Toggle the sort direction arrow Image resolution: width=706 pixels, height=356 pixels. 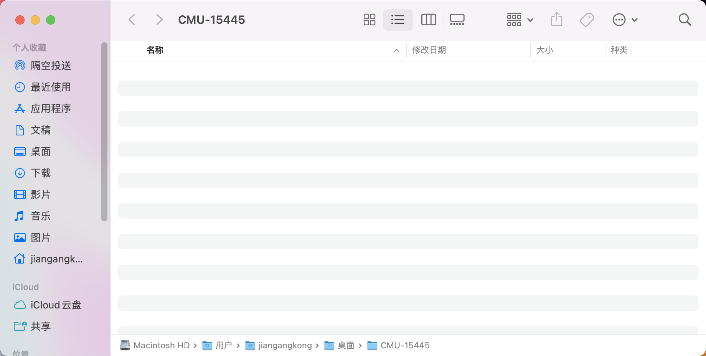396,50
